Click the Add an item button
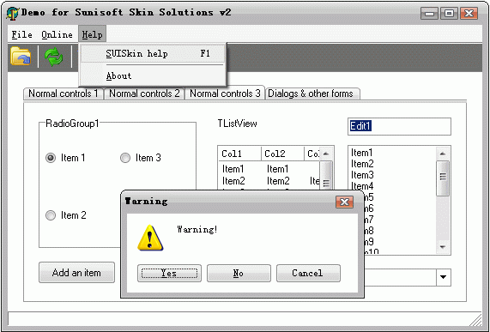The image size is (490, 332). click(76, 272)
